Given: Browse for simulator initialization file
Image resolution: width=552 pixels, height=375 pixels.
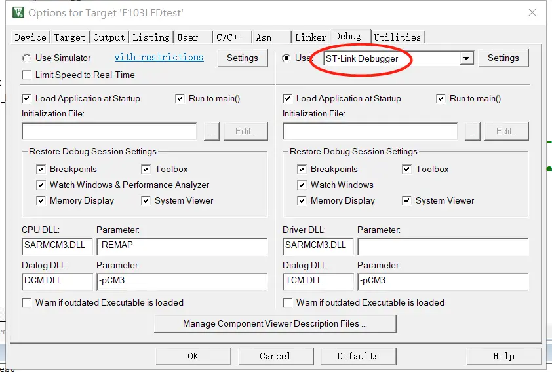Looking at the screenshot, I should [x=211, y=132].
